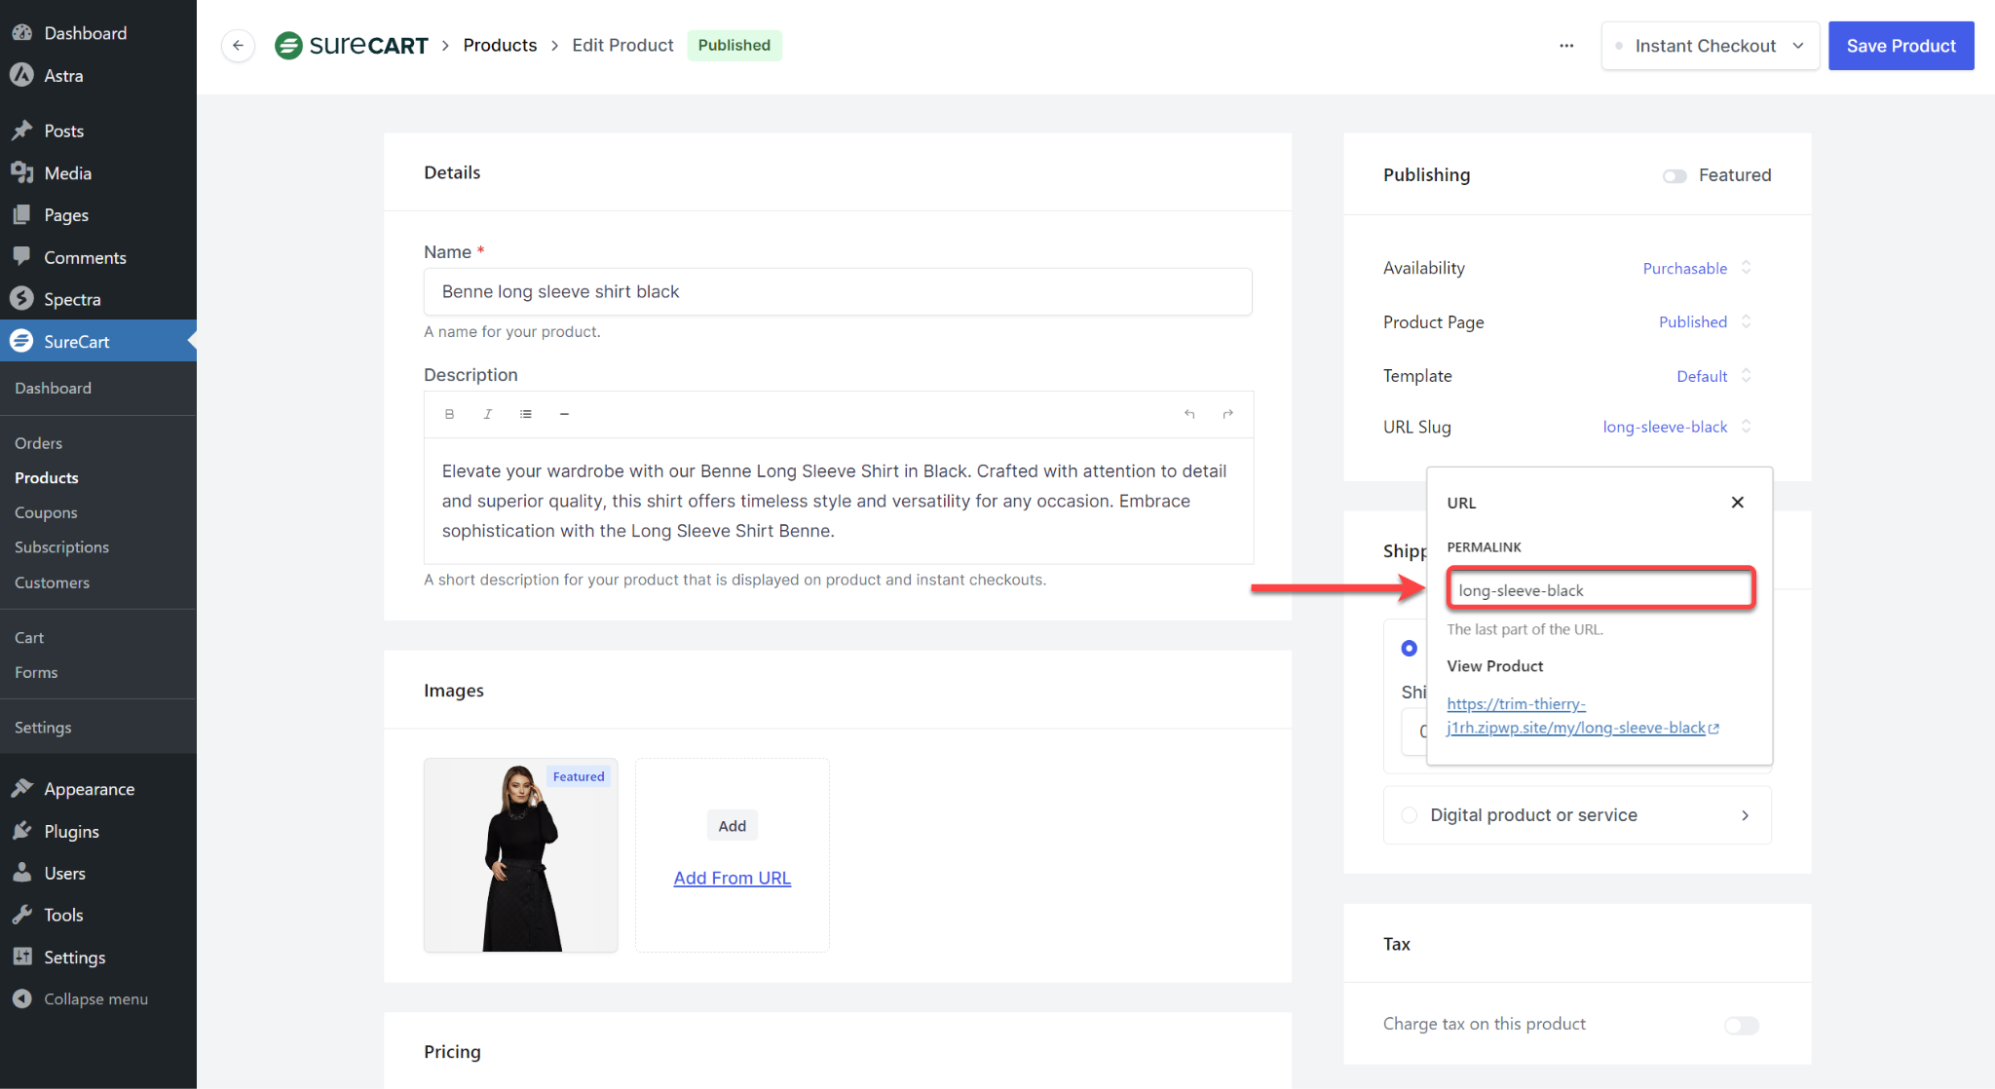This screenshot has width=1995, height=1089.
Task: Toggle the Featured switch in Publishing
Action: (x=1675, y=176)
